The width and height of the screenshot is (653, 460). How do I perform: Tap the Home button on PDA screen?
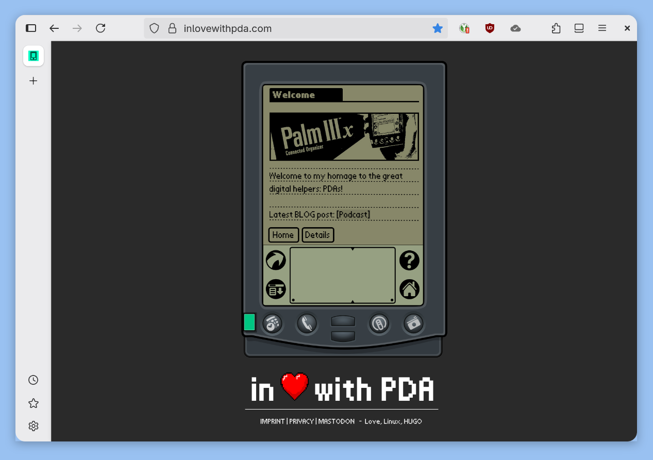pyautogui.click(x=283, y=235)
